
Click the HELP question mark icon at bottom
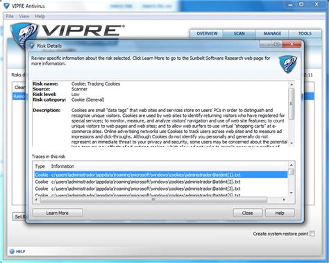[12, 251]
